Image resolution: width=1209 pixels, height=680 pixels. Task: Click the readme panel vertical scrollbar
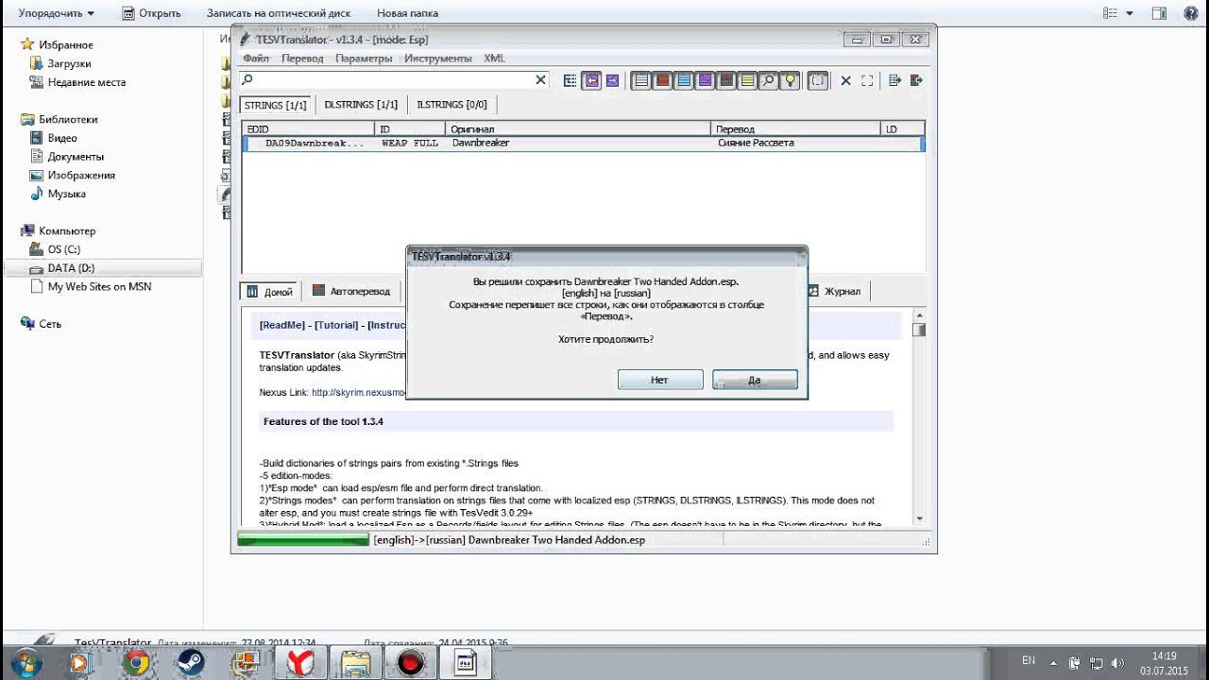tap(919, 416)
